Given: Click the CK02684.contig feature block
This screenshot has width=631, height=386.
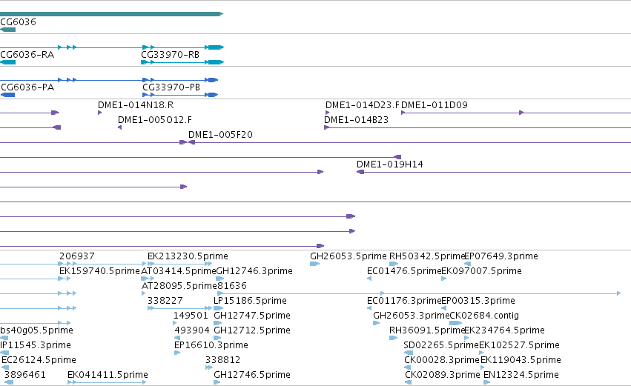Looking at the screenshot, I should click(455, 323).
